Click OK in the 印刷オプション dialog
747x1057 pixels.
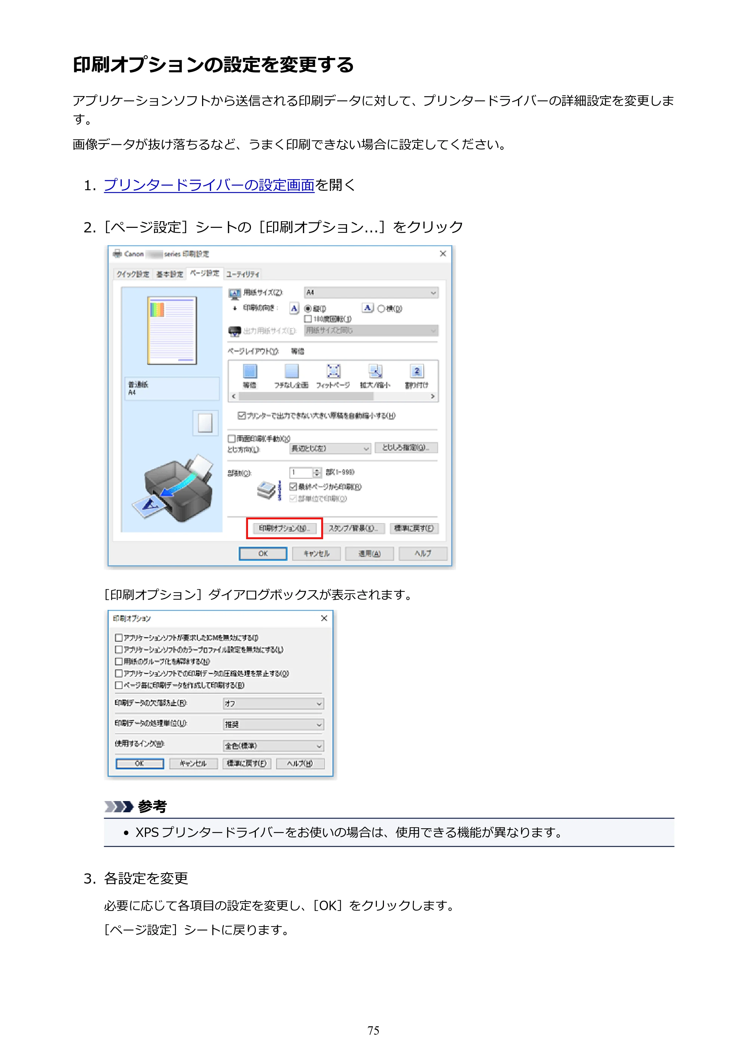(139, 764)
